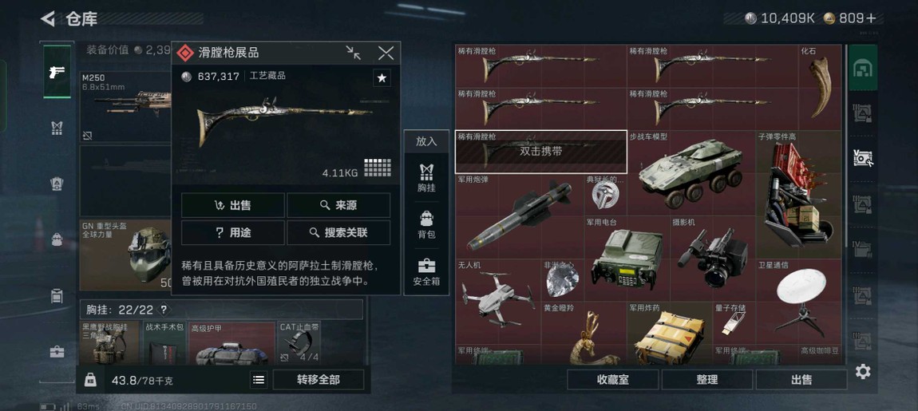Click the 出售 button in the item popup

click(233, 206)
